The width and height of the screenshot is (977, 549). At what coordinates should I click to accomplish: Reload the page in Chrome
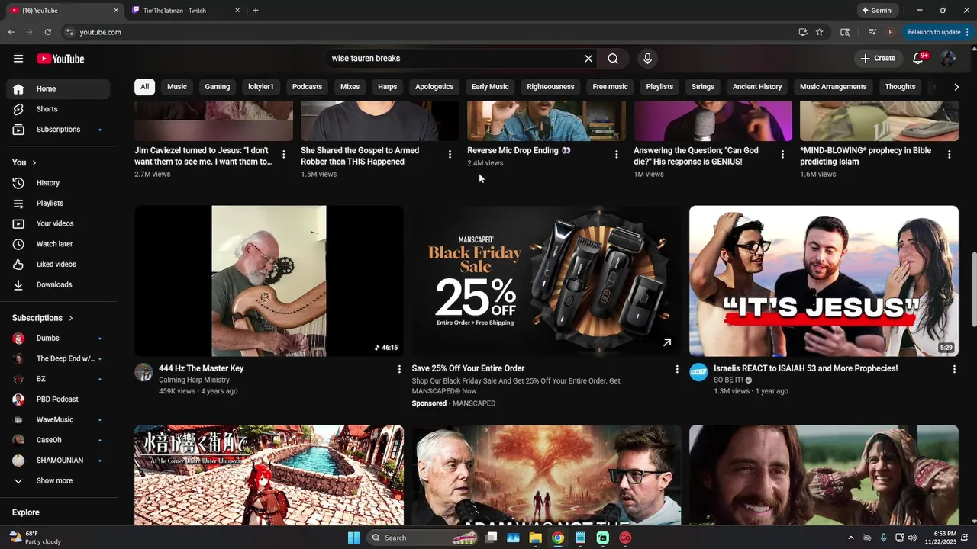click(48, 32)
